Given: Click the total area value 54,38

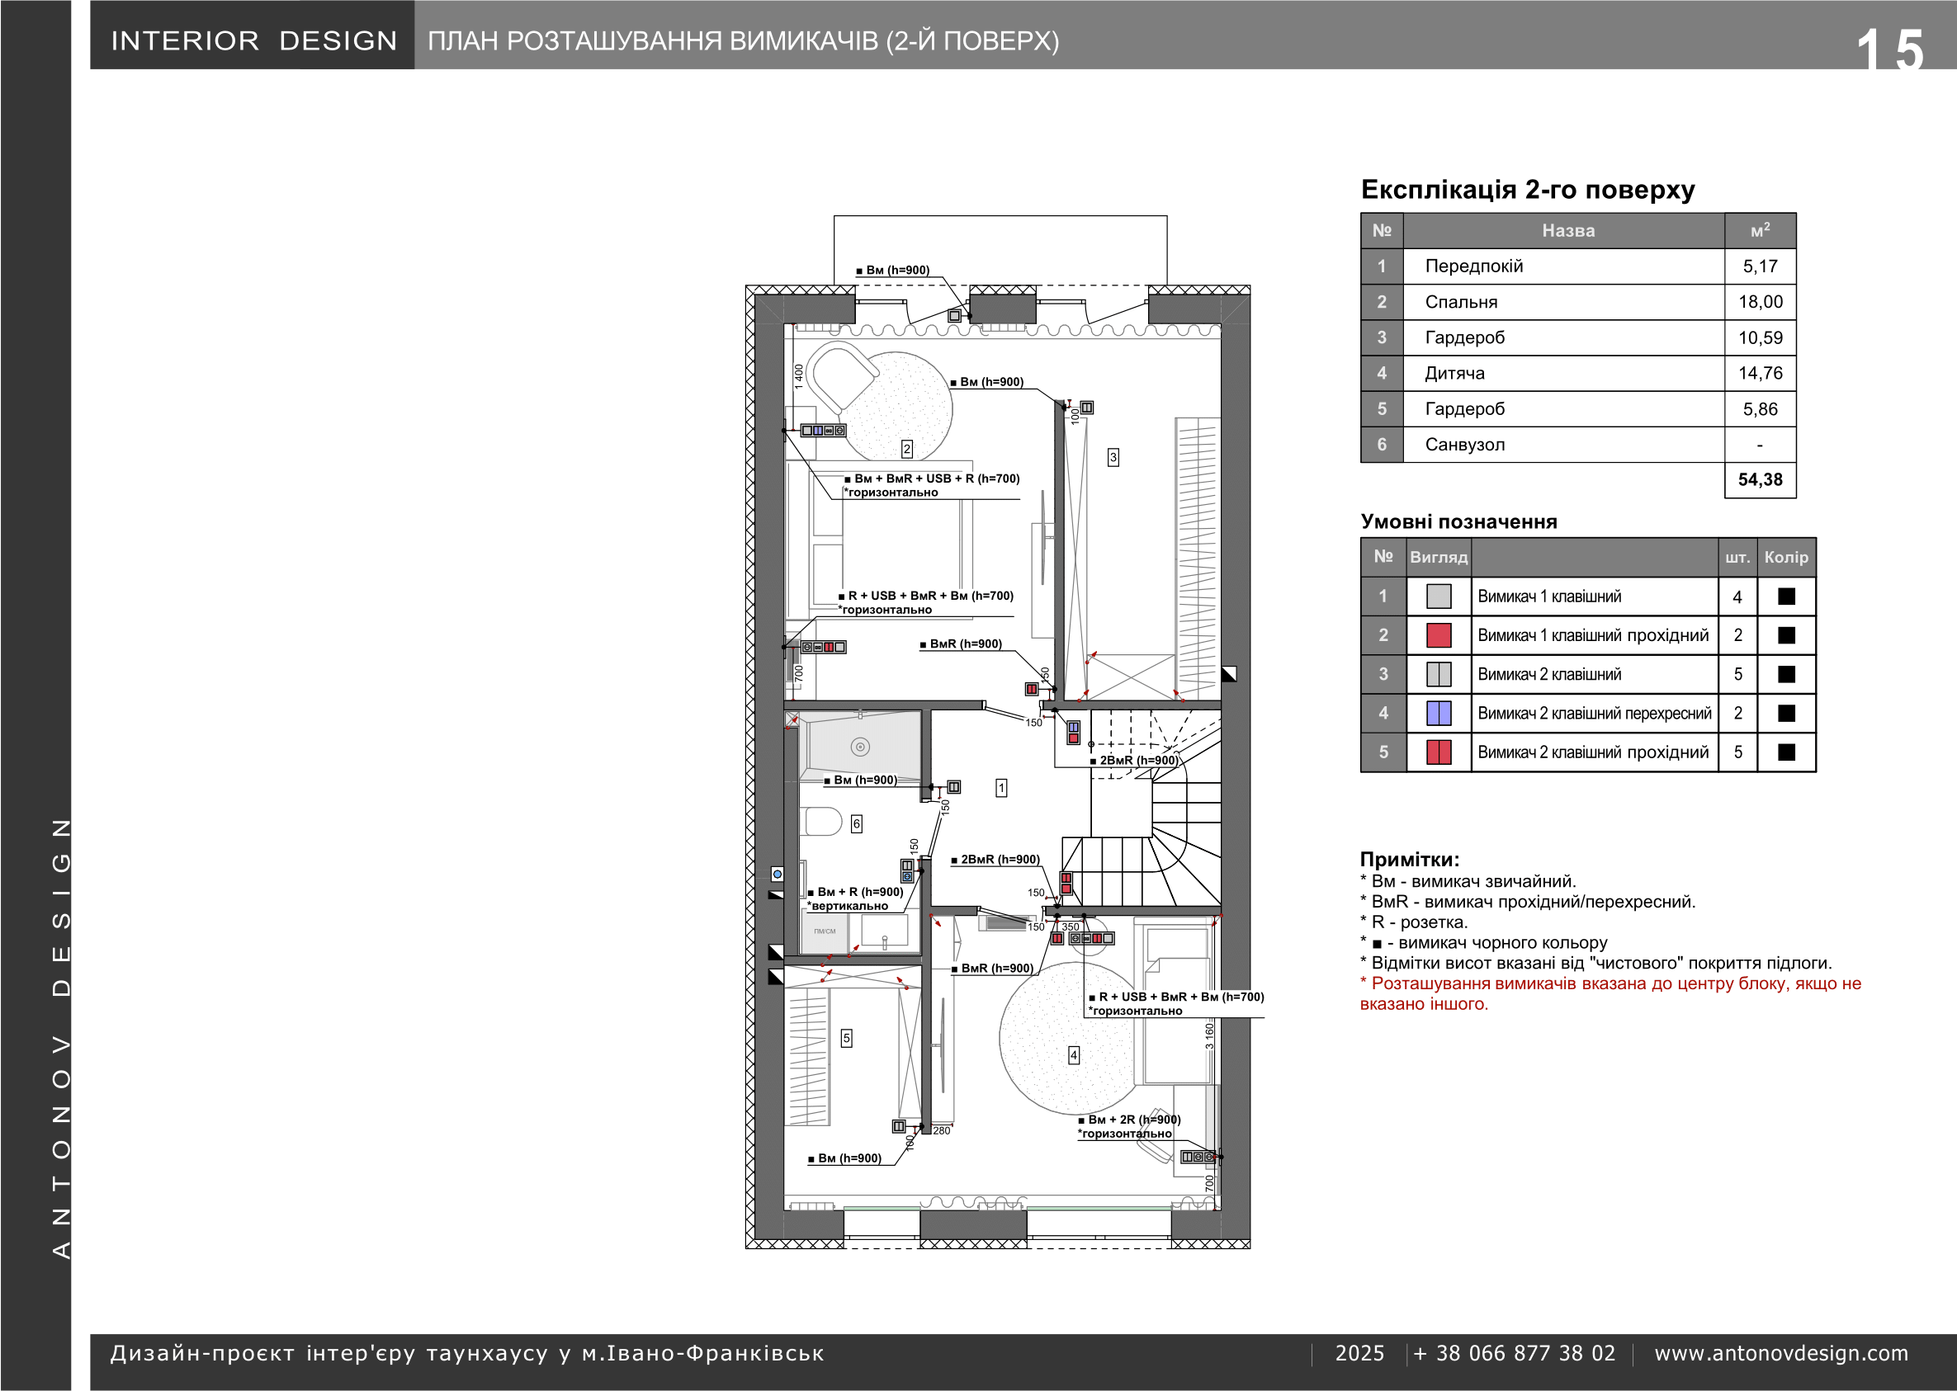Looking at the screenshot, I should tap(1760, 479).
